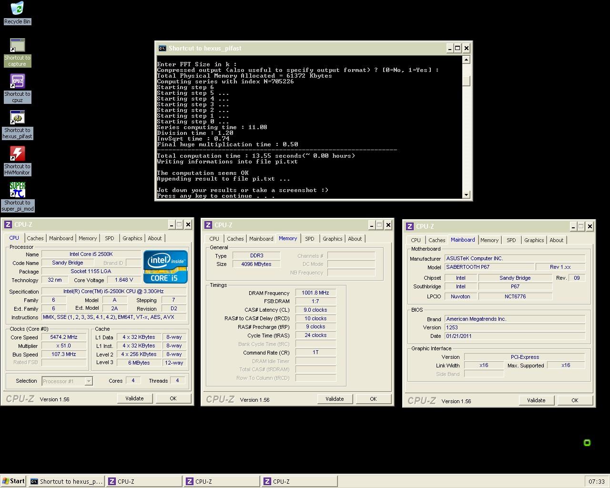Open SPD tab in left CPU-Z window
The height and width of the screenshot is (488, 610).
[x=110, y=238]
